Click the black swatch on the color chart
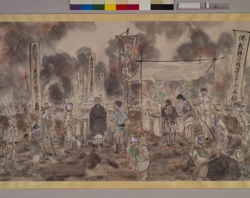Viewport: 250px width, 198px height. point(156,7)
